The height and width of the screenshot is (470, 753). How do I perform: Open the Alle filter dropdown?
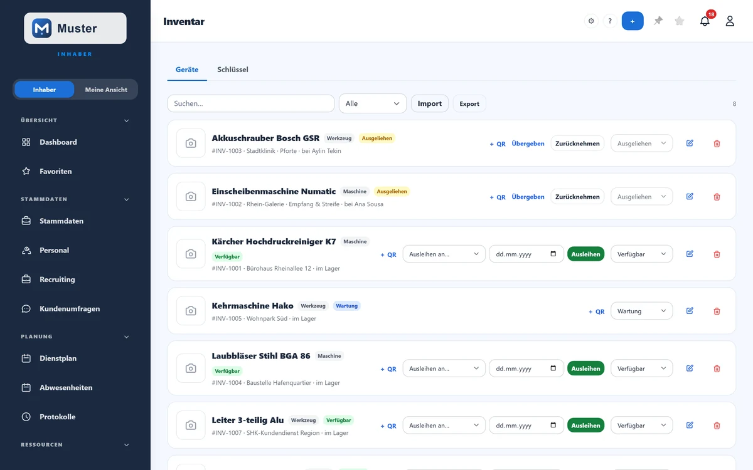click(x=373, y=103)
